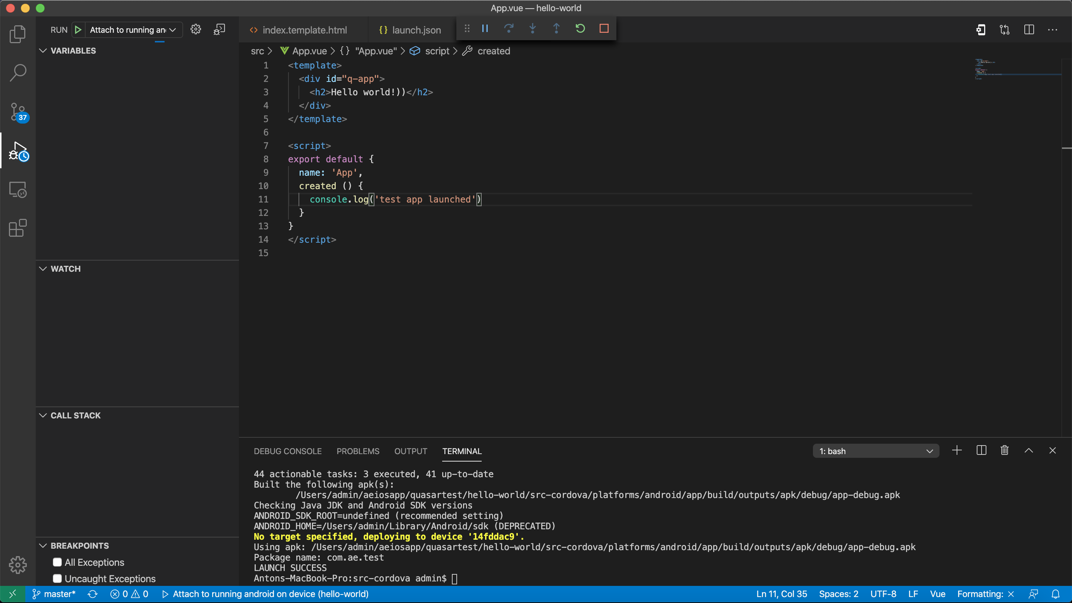This screenshot has width=1072, height=603.
Task: Enable the Uncaught Exceptions breakpoint
Action: click(x=57, y=578)
